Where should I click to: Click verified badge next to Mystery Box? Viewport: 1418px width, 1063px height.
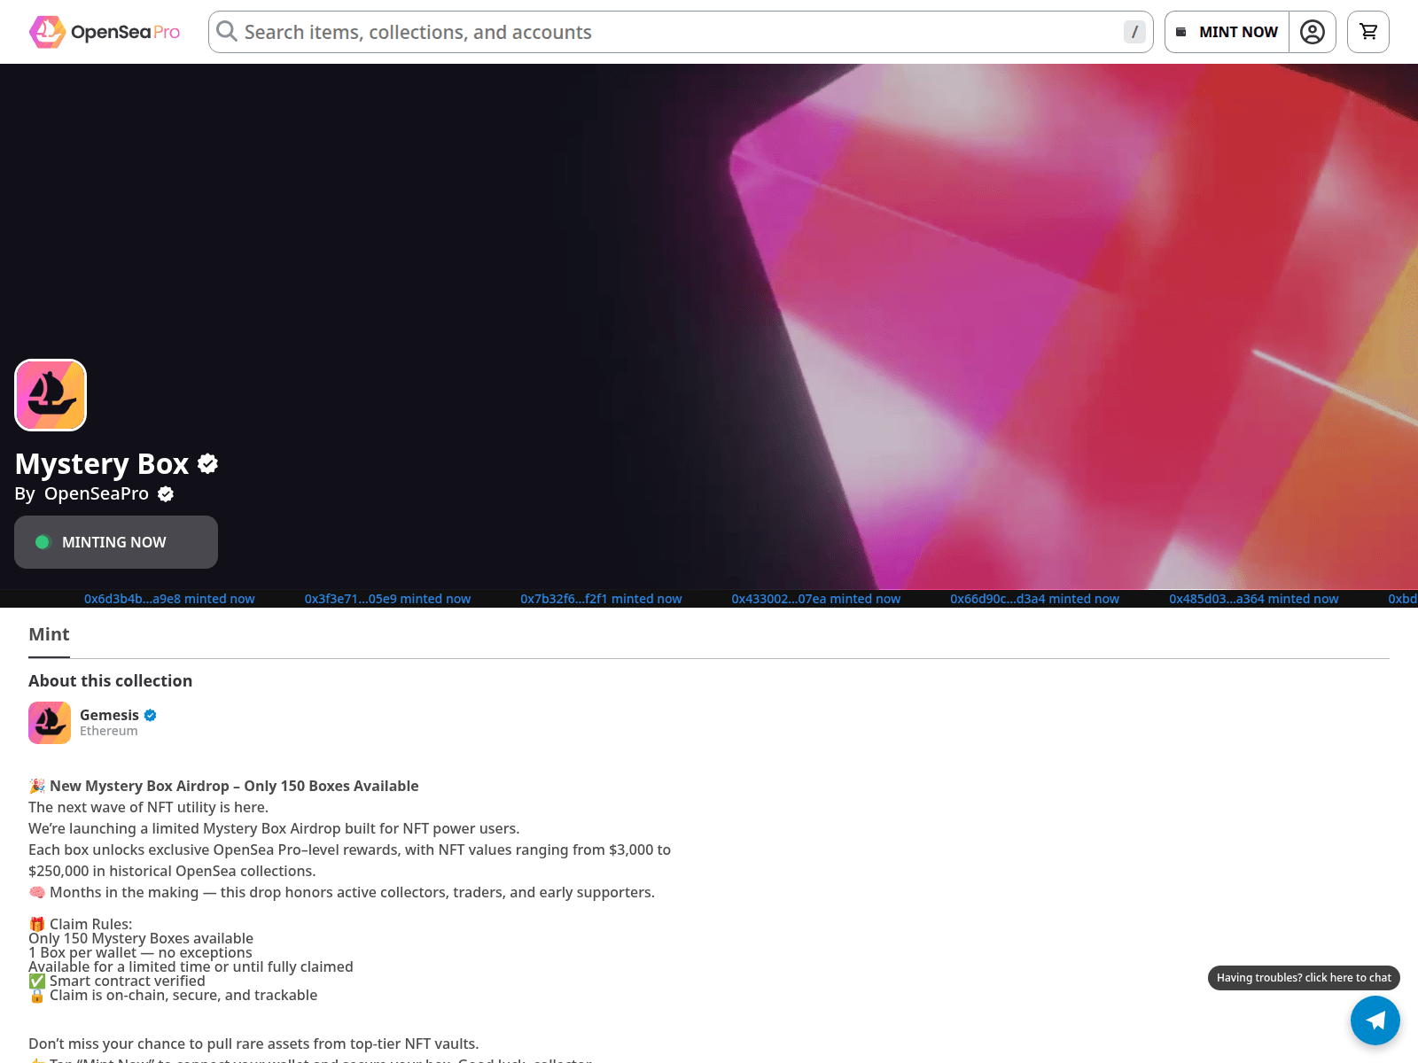pos(208,463)
